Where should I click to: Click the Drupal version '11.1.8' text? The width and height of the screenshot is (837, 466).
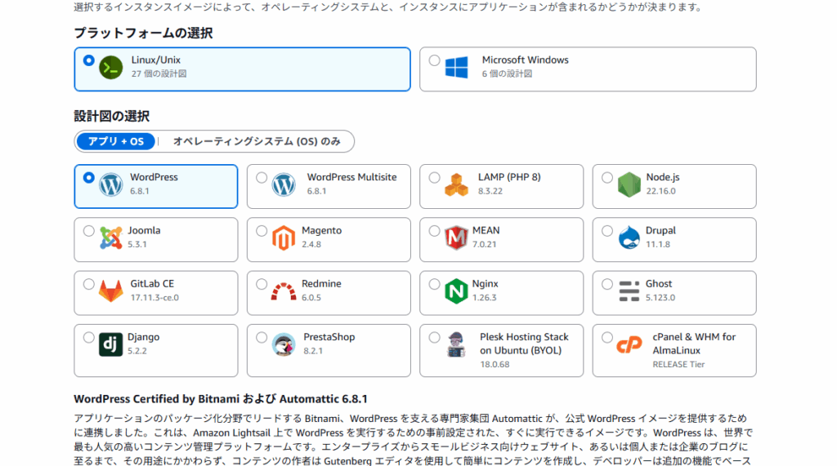[658, 244]
